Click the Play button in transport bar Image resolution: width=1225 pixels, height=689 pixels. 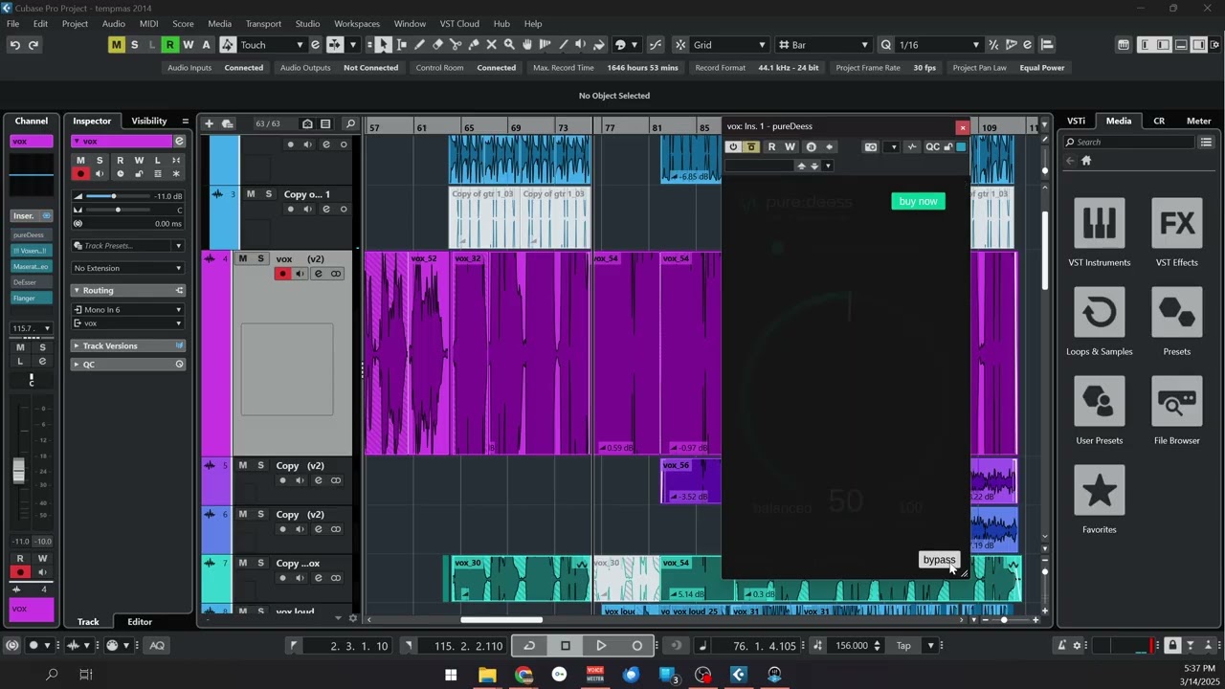coord(601,646)
